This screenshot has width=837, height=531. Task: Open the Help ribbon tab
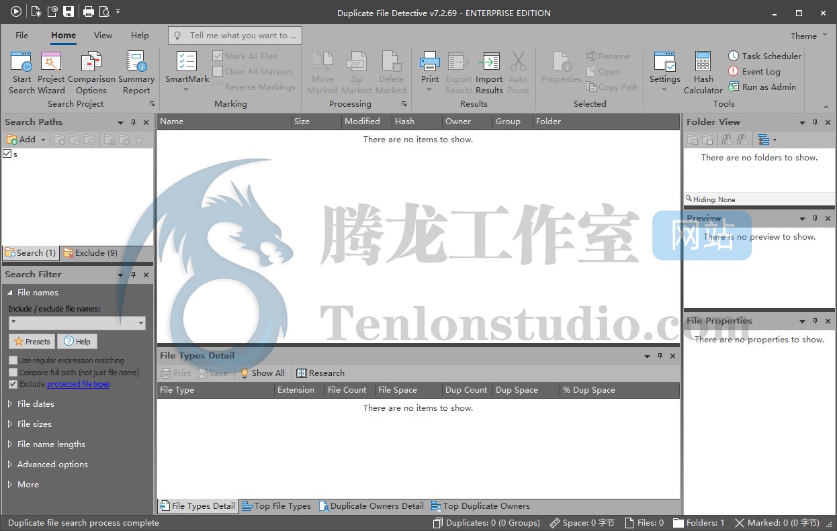tap(140, 36)
